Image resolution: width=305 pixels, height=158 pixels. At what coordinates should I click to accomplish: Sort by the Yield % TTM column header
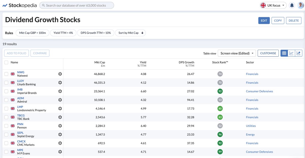[x=142, y=64]
